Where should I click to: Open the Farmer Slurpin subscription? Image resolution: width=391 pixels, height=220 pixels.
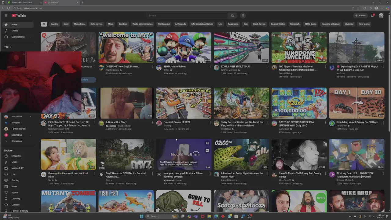(x=18, y=129)
